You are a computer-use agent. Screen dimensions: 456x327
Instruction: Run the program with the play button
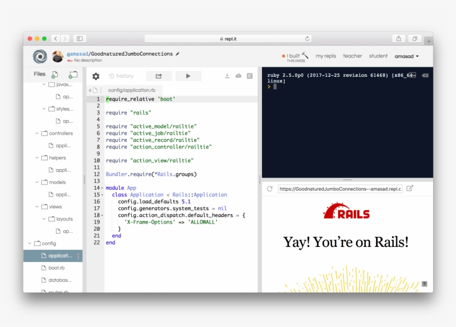point(188,76)
